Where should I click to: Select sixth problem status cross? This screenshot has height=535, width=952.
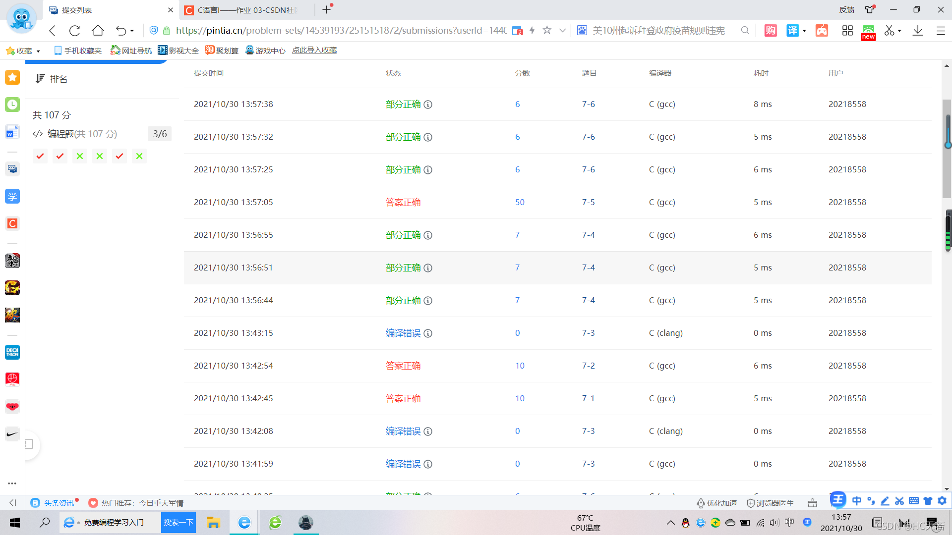point(139,156)
